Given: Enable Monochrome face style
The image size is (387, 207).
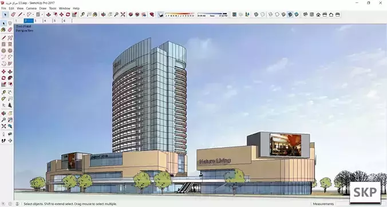Looking at the screenshot, I should pos(296,15).
